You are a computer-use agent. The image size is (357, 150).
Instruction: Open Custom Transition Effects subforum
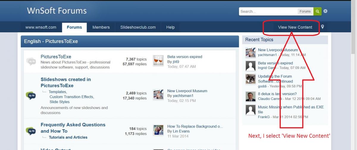coord(71,97)
